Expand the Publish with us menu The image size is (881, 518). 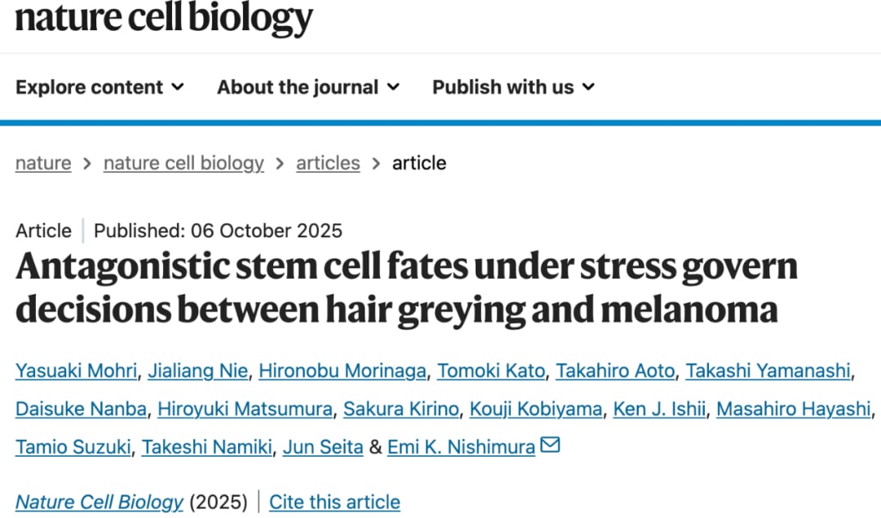tap(513, 87)
